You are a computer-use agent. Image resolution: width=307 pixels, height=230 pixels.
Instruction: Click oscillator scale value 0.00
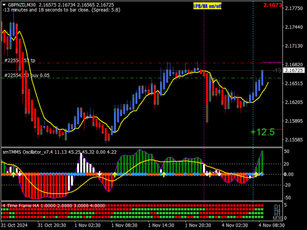coord(289,174)
